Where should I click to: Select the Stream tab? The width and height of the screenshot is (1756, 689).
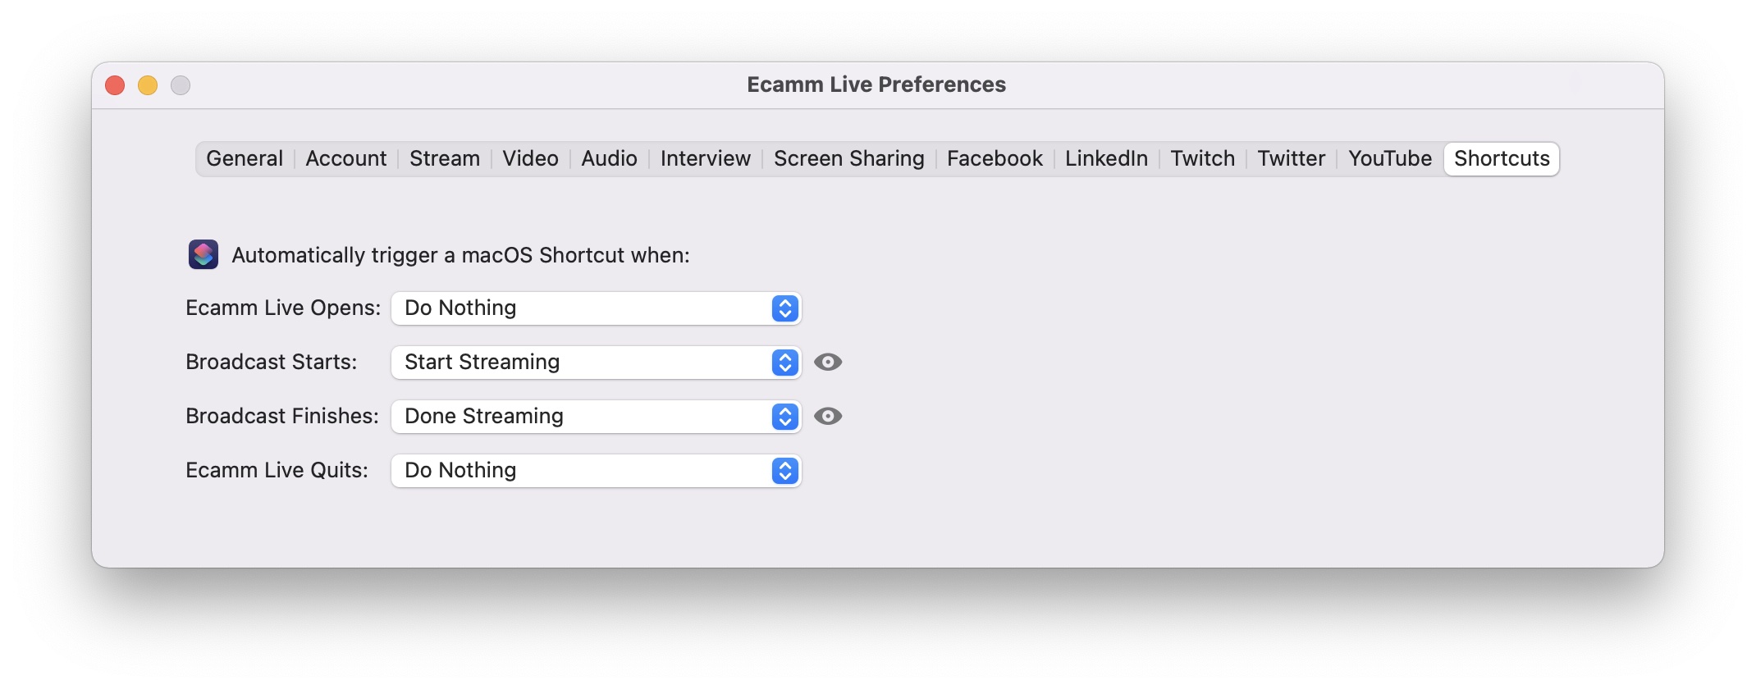pyautogui.click(x=445, y=158)
